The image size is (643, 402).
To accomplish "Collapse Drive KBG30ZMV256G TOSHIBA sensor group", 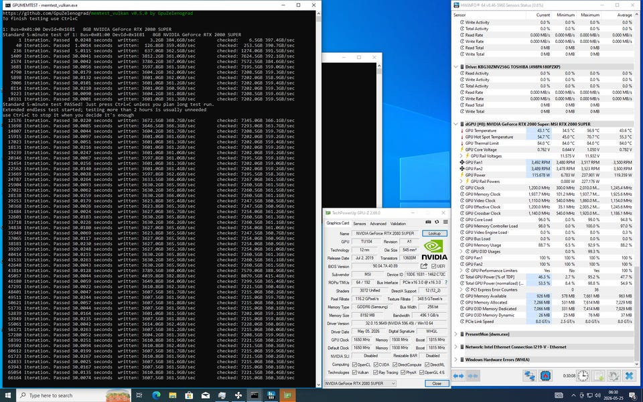I will (x=456, y=66).
